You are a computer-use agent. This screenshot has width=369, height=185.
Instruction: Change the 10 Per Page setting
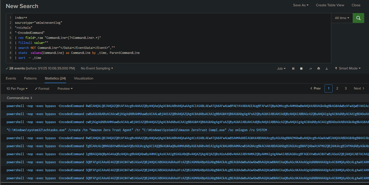tap(17, 88)
